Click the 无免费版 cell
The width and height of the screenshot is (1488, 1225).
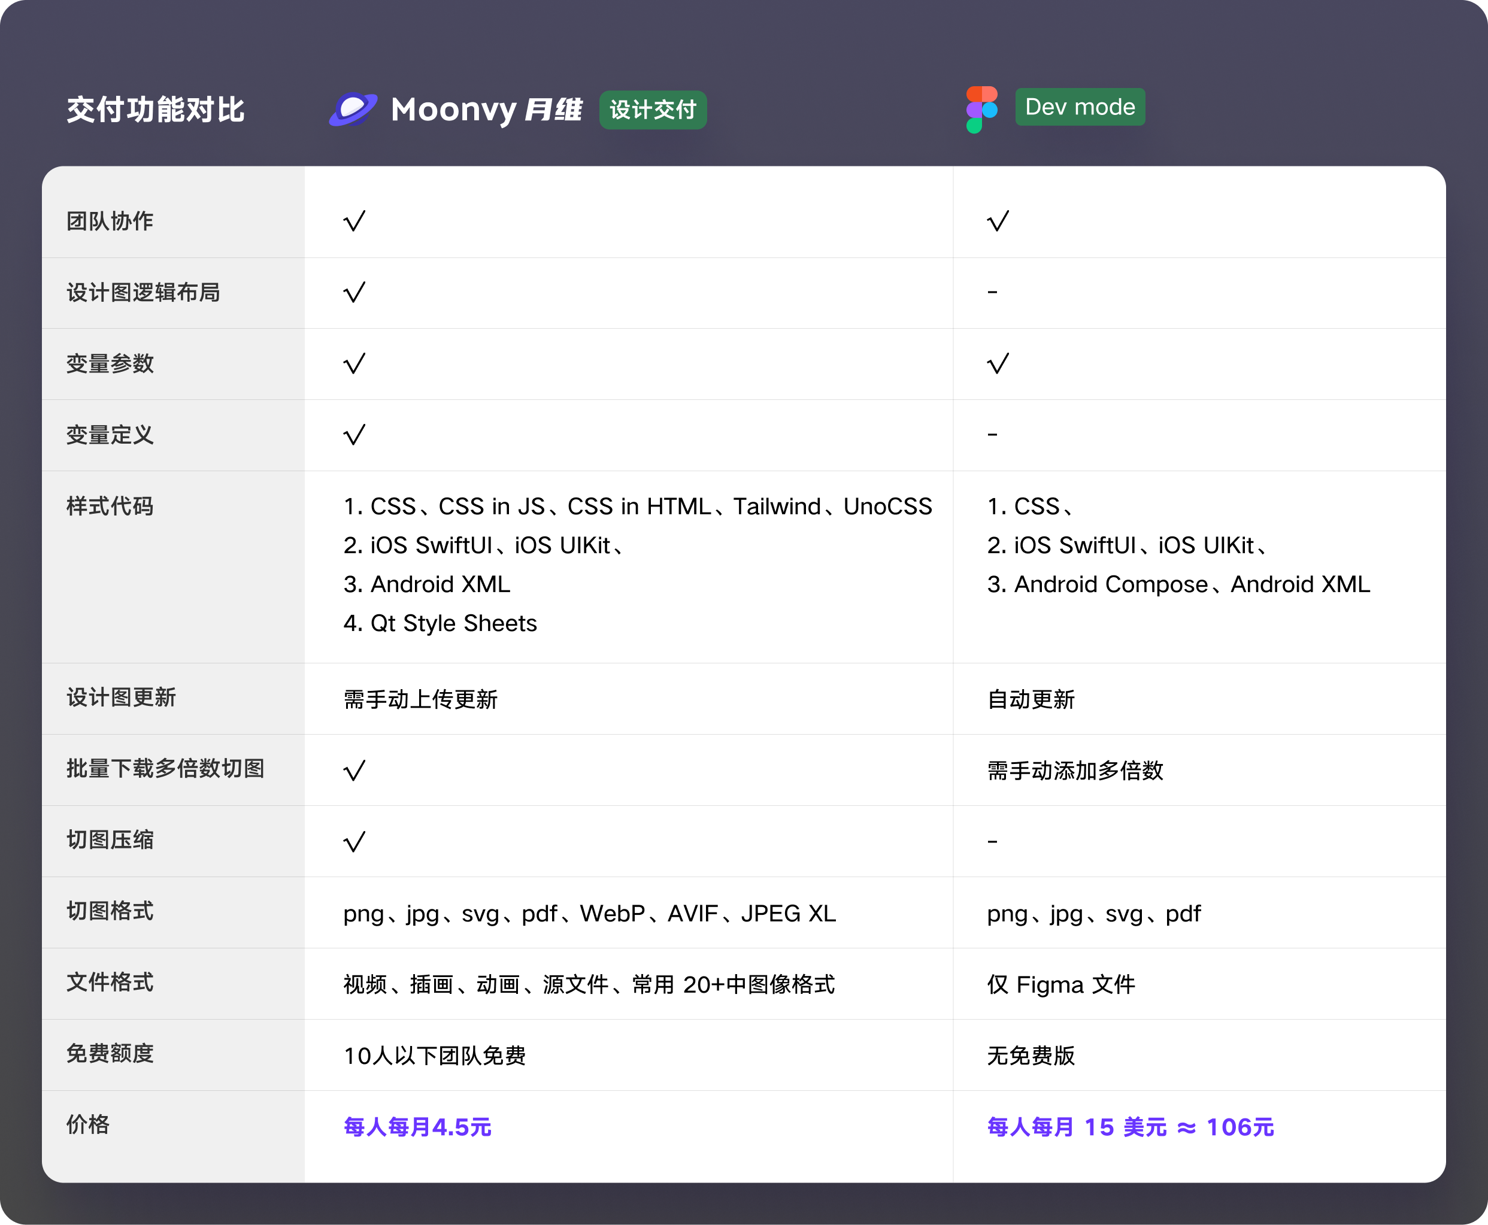coord(1031,1056)
